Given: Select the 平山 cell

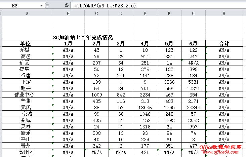Looking at the screenshot, I should click(x=27, y=140).
